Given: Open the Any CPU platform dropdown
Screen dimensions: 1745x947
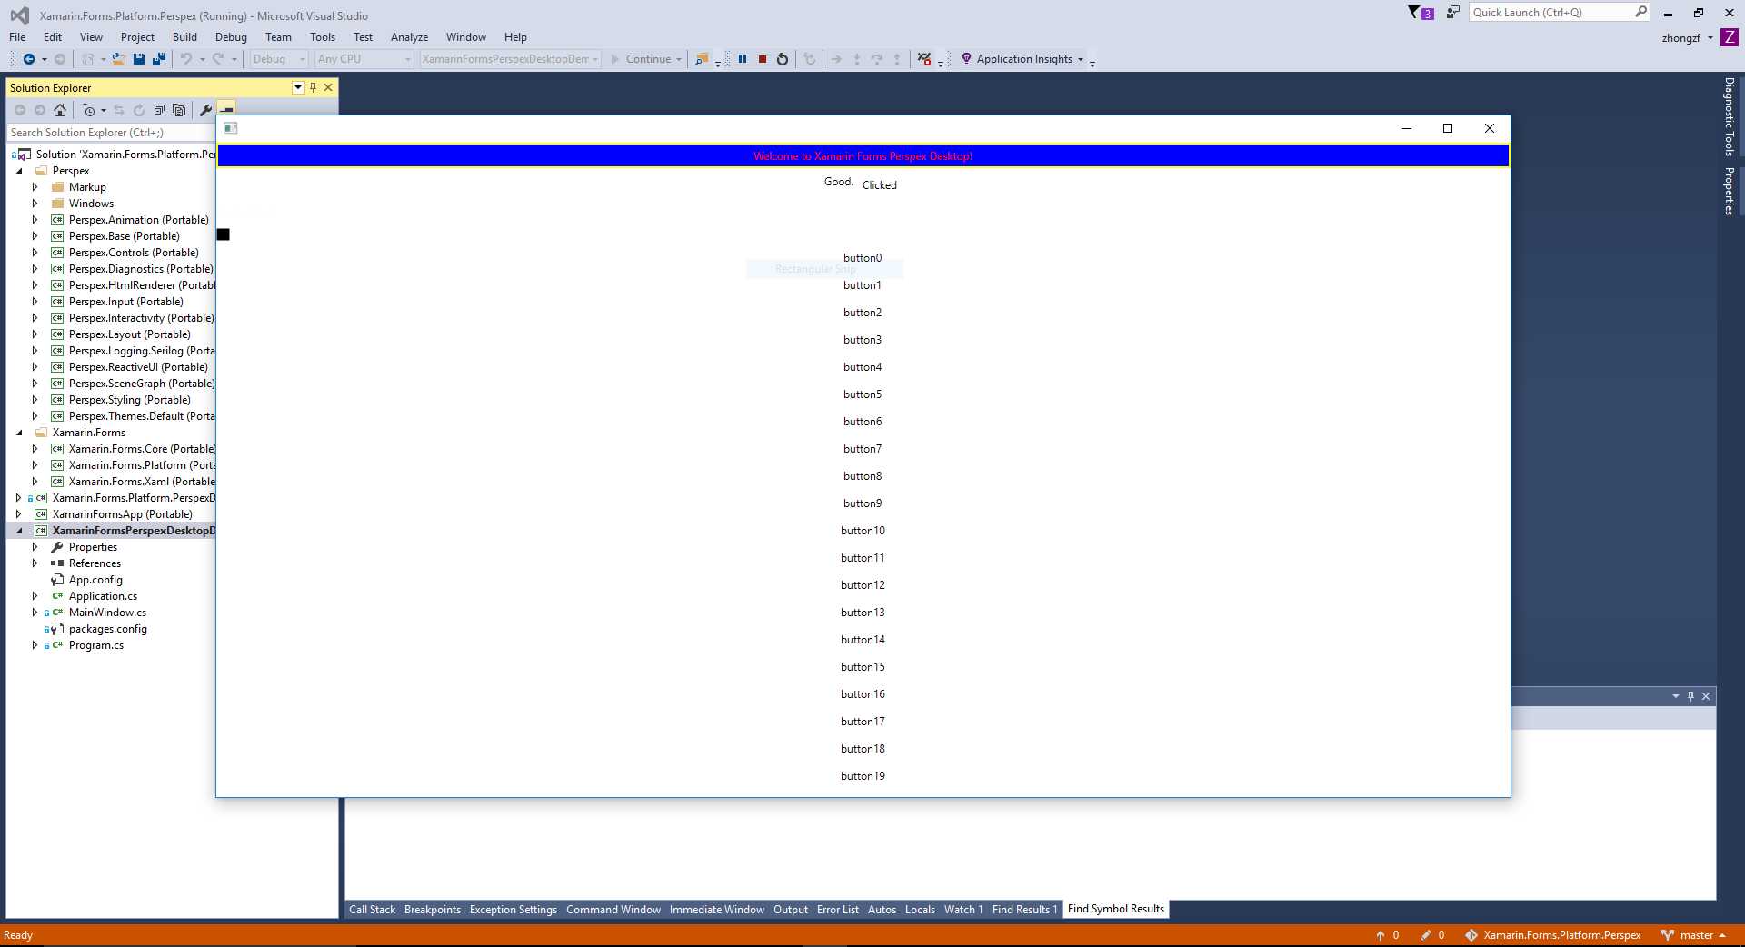Looking at the screenshot, I should (364, 59).
